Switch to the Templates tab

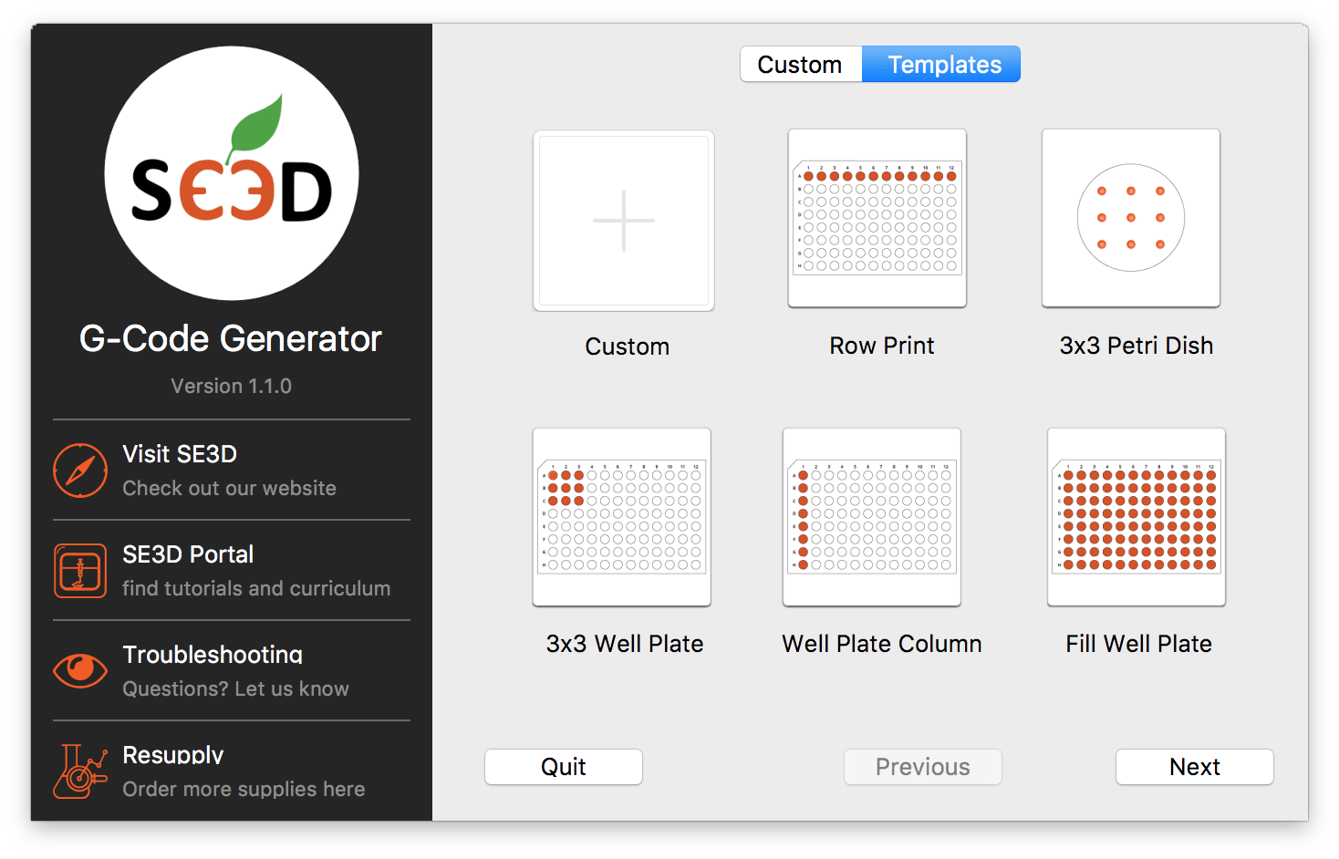(942, 64)
